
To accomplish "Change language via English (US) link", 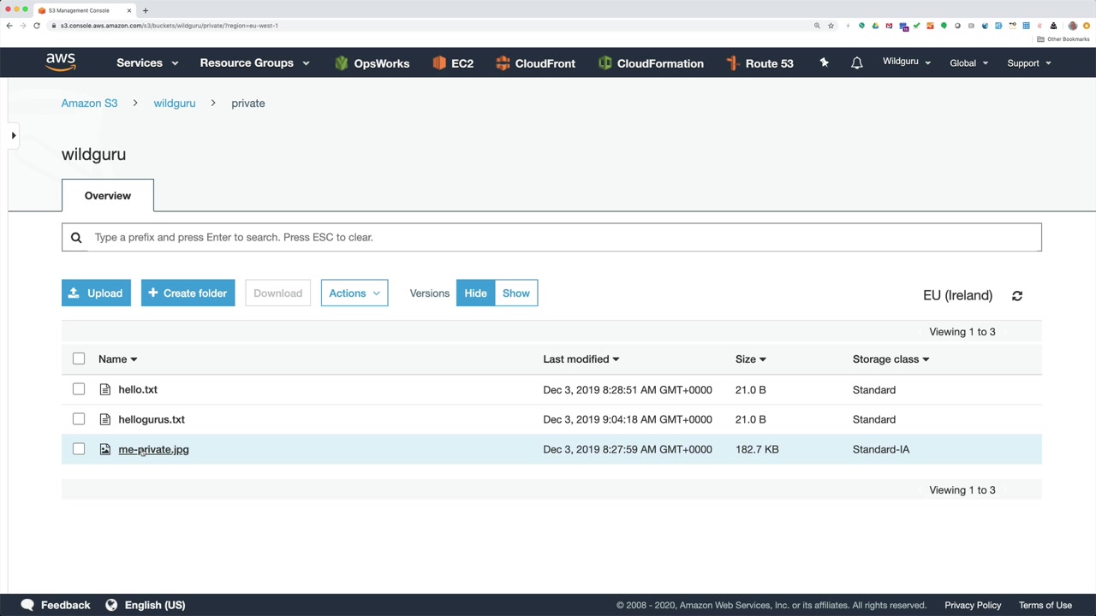I will pyautogui.click(x=155, y=606).
